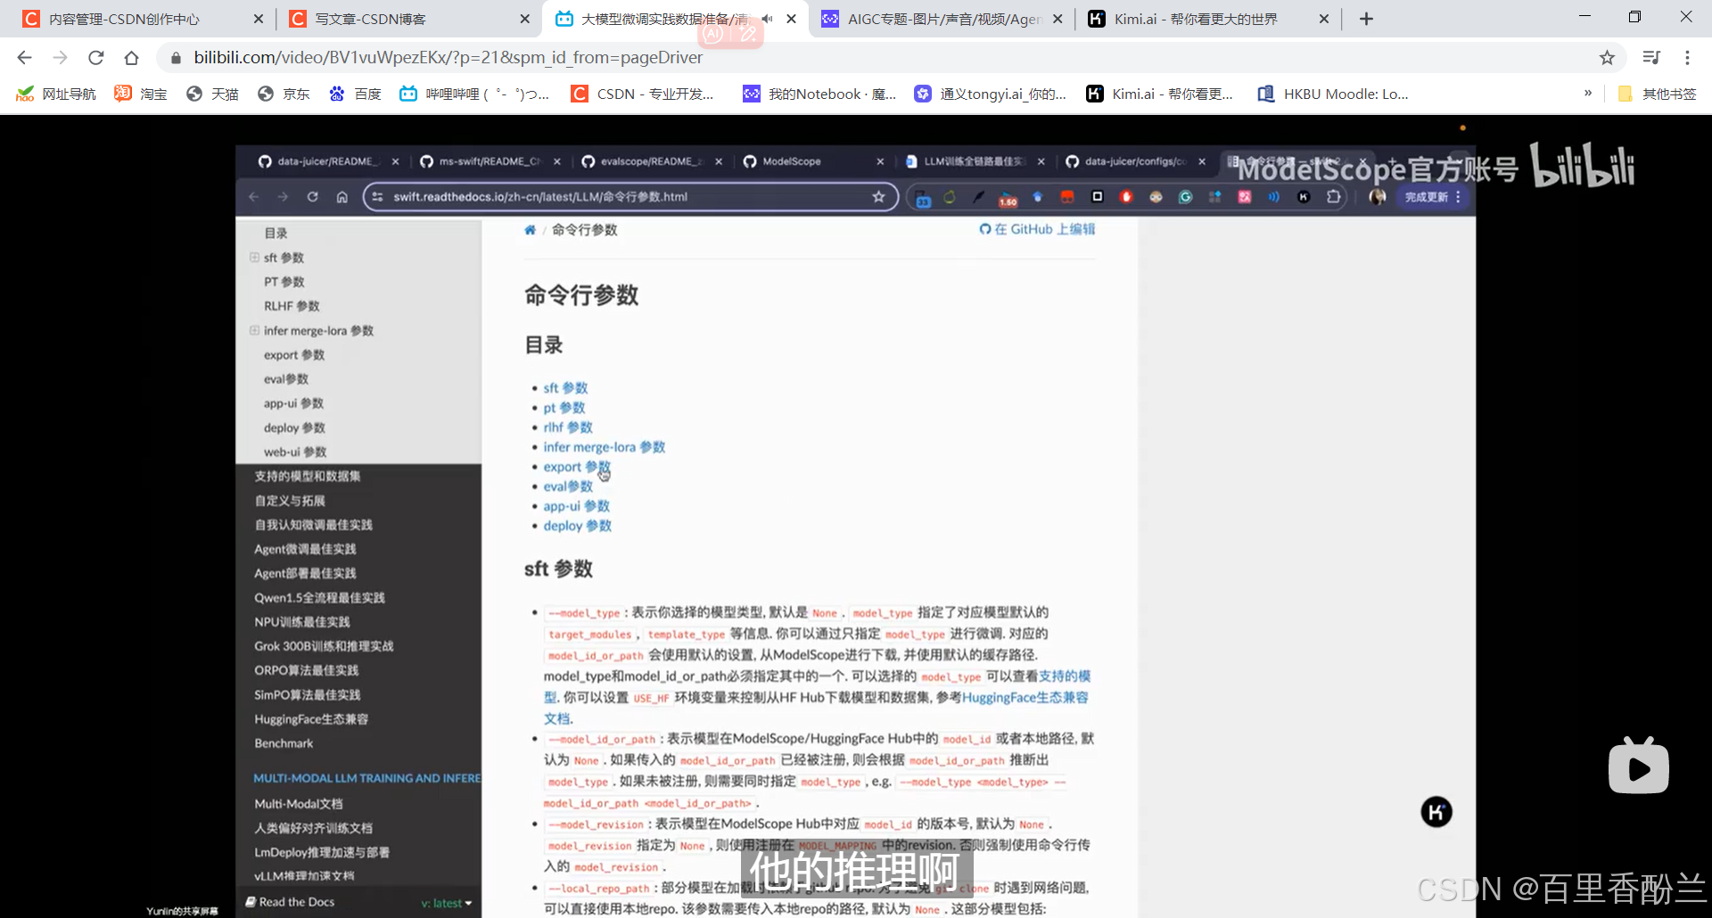Select the inner data-juicer/README tab
The image size is (1712, 918).
pos(325,161)
